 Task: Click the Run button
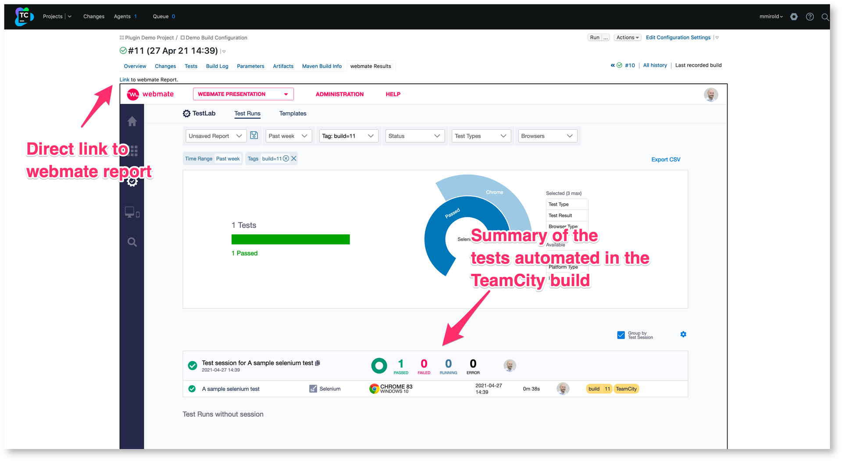595,38
